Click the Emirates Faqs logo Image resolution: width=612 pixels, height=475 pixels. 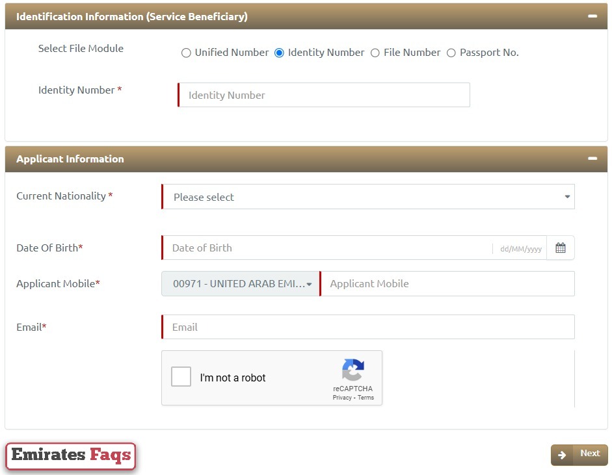coord(70,455)
